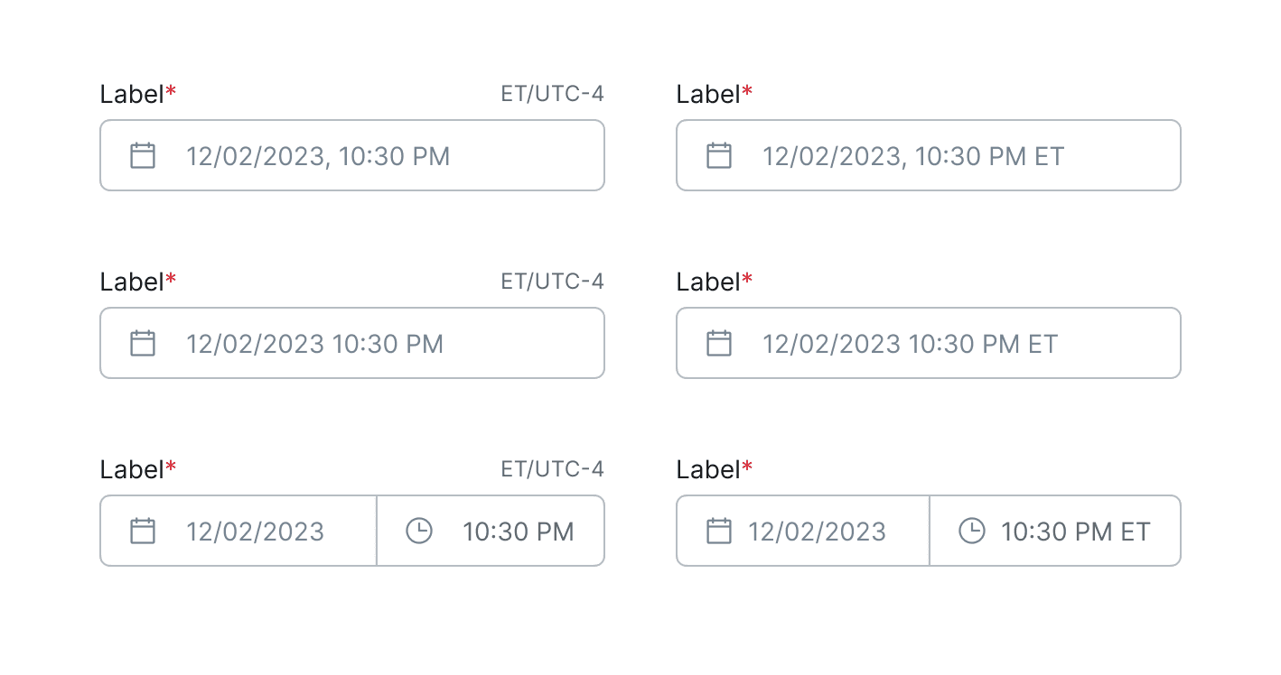The width and height of the screenshot is (1281, 675).
Task: Click ET/UTC-4 hint above the split date and time field
Action: pos(552,468)
